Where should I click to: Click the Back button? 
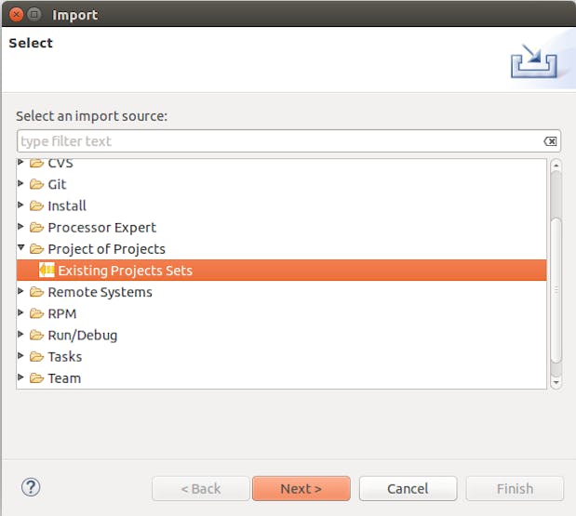coord(201,488)
